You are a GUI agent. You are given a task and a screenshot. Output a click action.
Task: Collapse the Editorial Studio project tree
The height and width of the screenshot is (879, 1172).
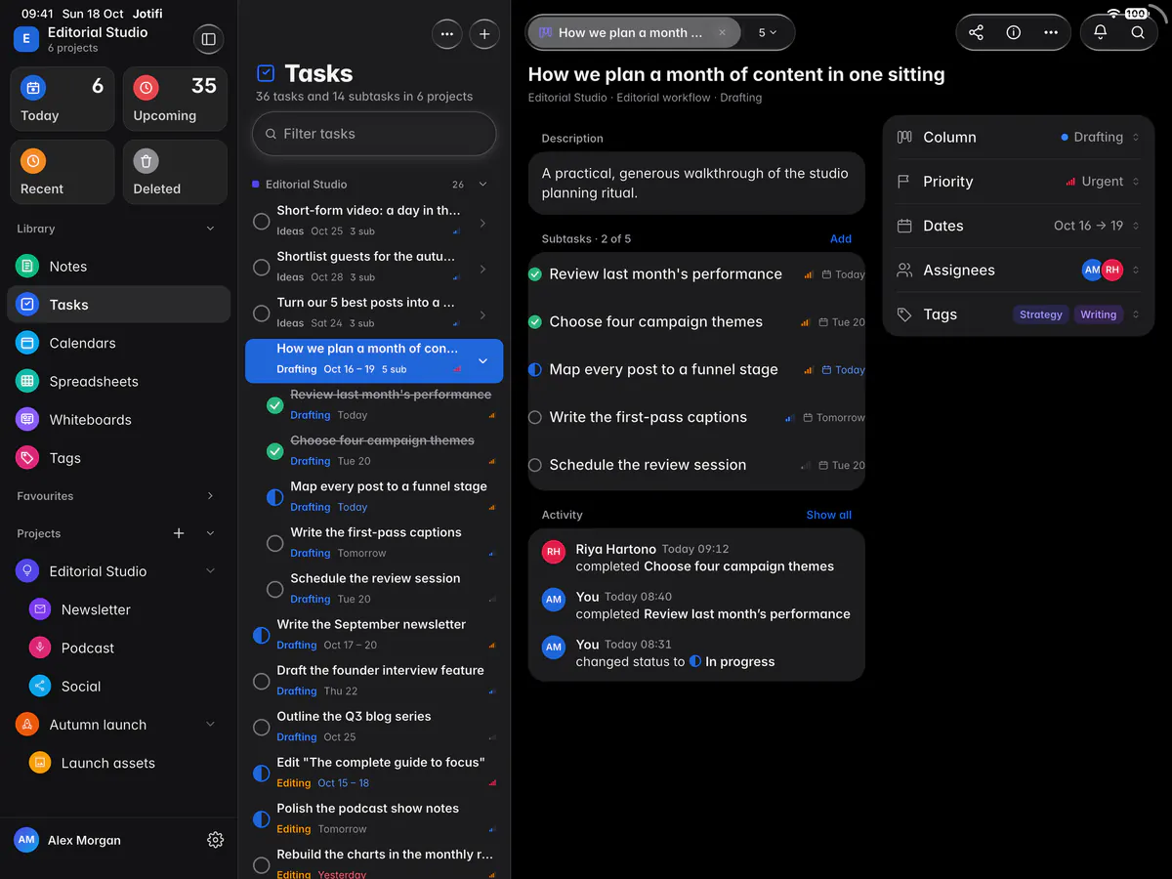coord(210,571)
